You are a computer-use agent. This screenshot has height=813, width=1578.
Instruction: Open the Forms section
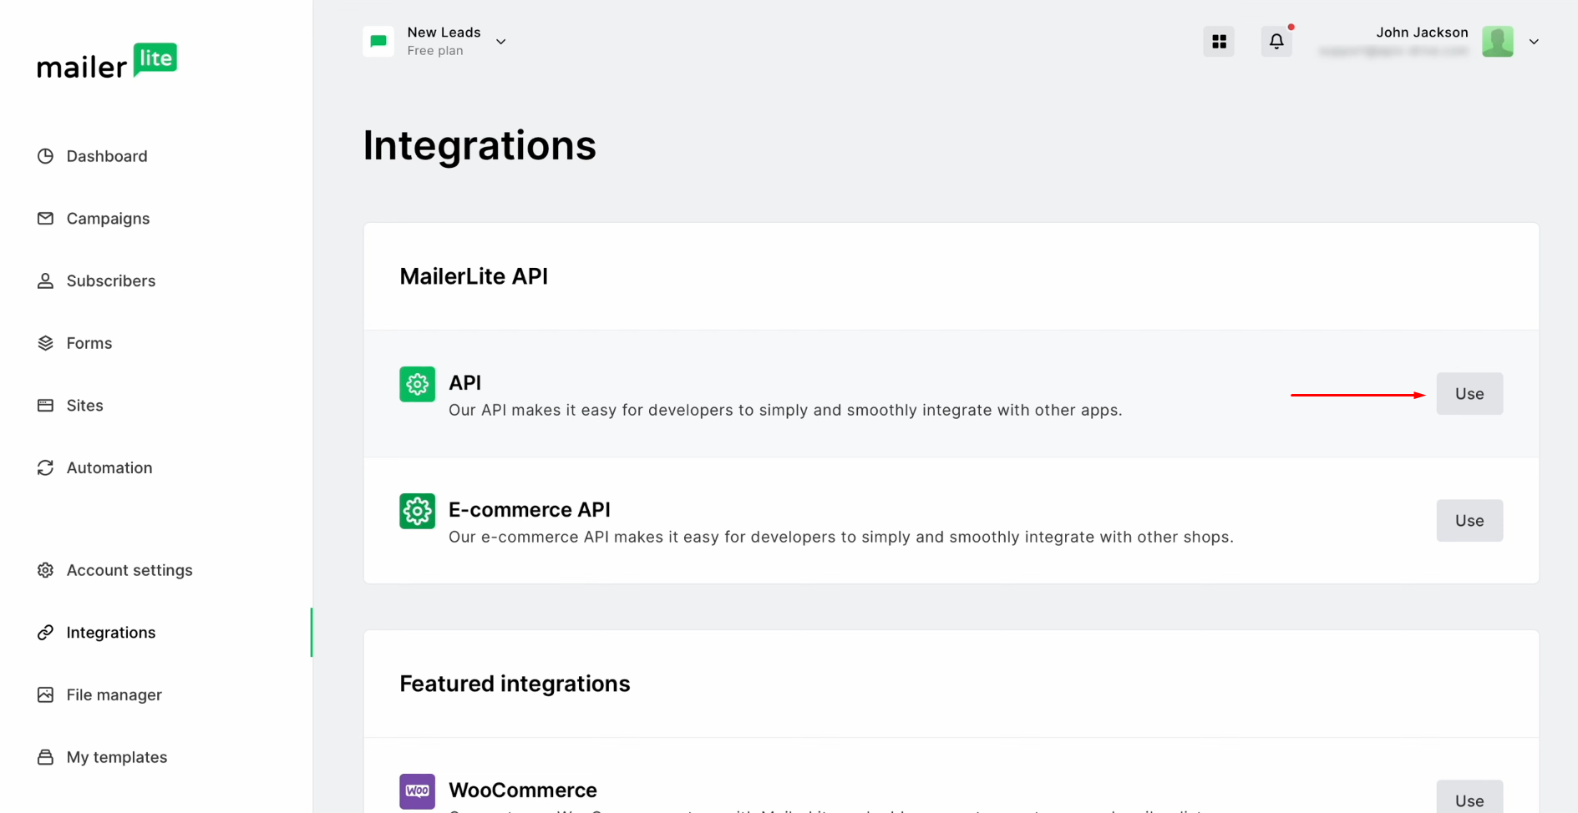(89, 343)
